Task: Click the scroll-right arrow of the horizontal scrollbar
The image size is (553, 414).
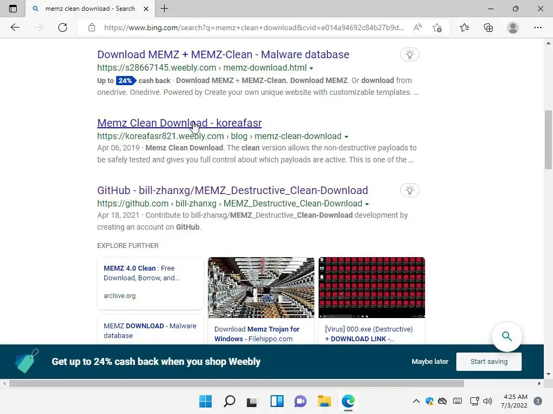Action: [539, 383]
